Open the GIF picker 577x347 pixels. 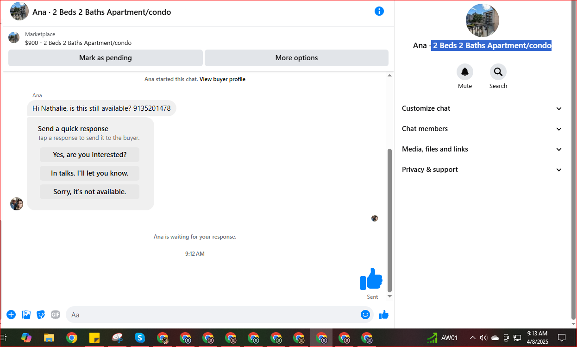(56, 315)
